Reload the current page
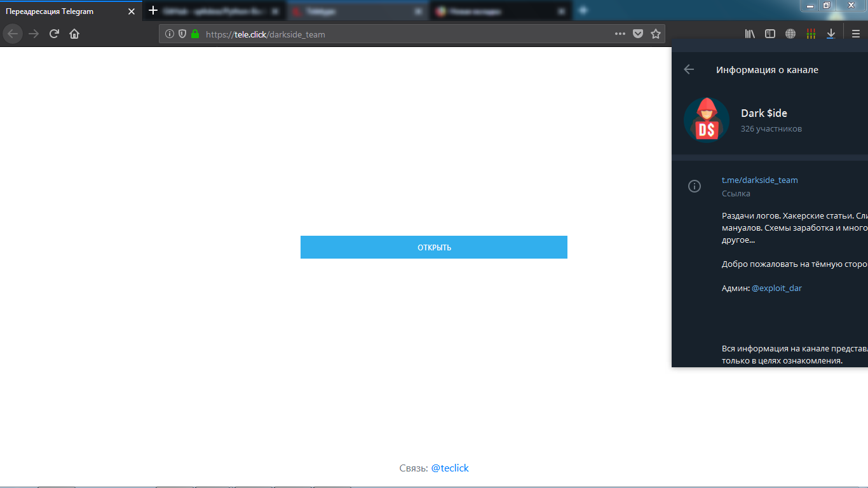868x488 pixels. [x=54, y=34]
